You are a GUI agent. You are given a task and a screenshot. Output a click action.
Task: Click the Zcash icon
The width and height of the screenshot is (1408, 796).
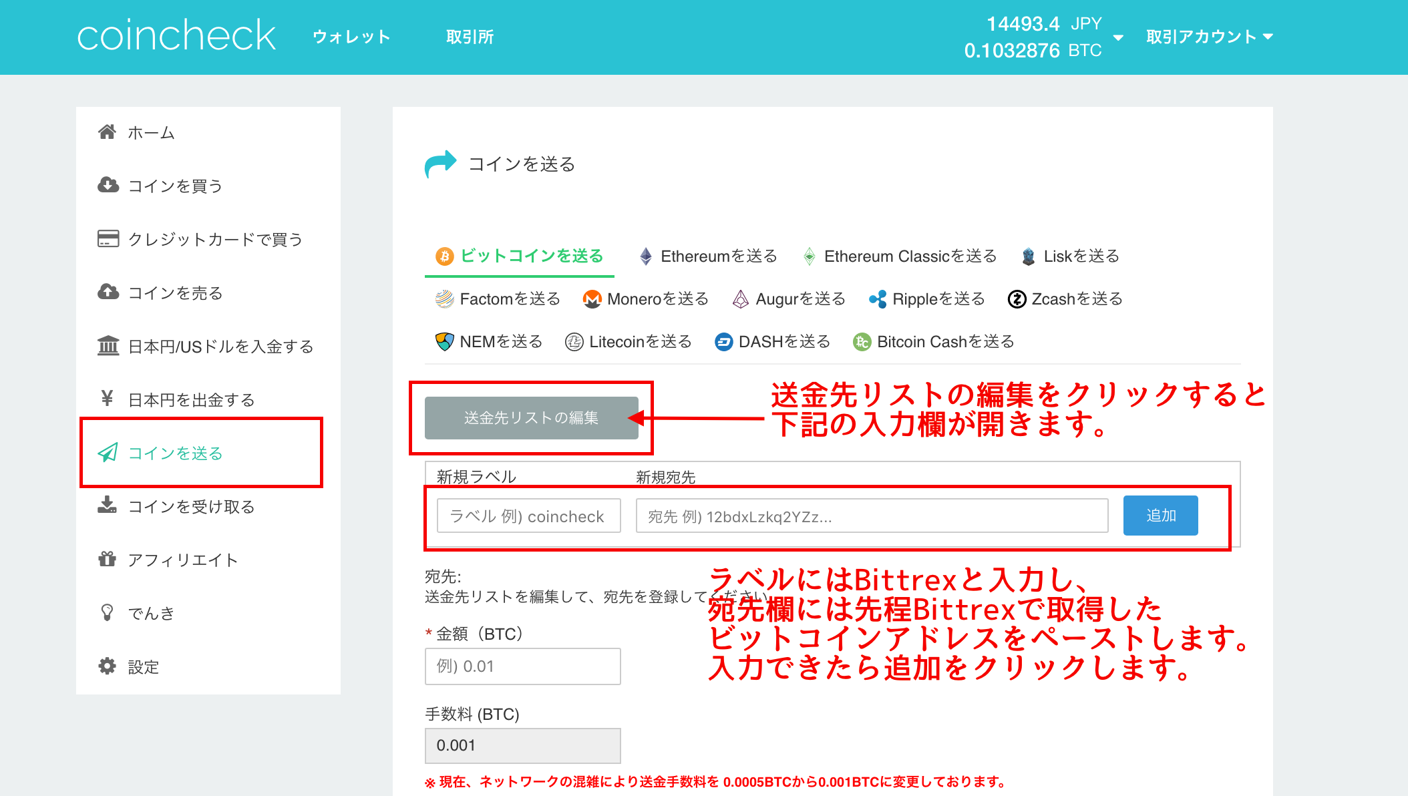click(1017, 298)
